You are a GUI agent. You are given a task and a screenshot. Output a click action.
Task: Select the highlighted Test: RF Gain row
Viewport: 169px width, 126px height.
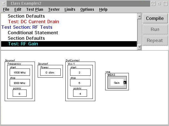click(x=69, y=44)
